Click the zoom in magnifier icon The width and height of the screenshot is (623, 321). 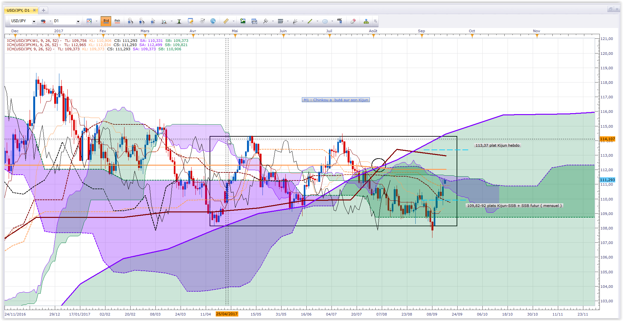point(130,21)
